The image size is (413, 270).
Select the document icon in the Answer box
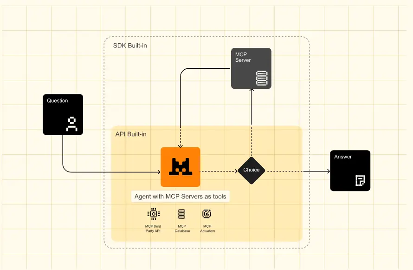360,181
